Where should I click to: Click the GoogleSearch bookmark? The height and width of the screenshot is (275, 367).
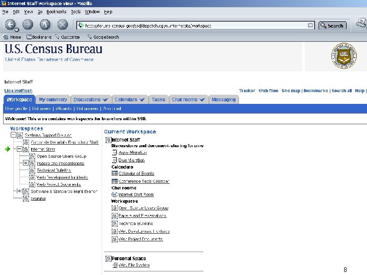103,37
